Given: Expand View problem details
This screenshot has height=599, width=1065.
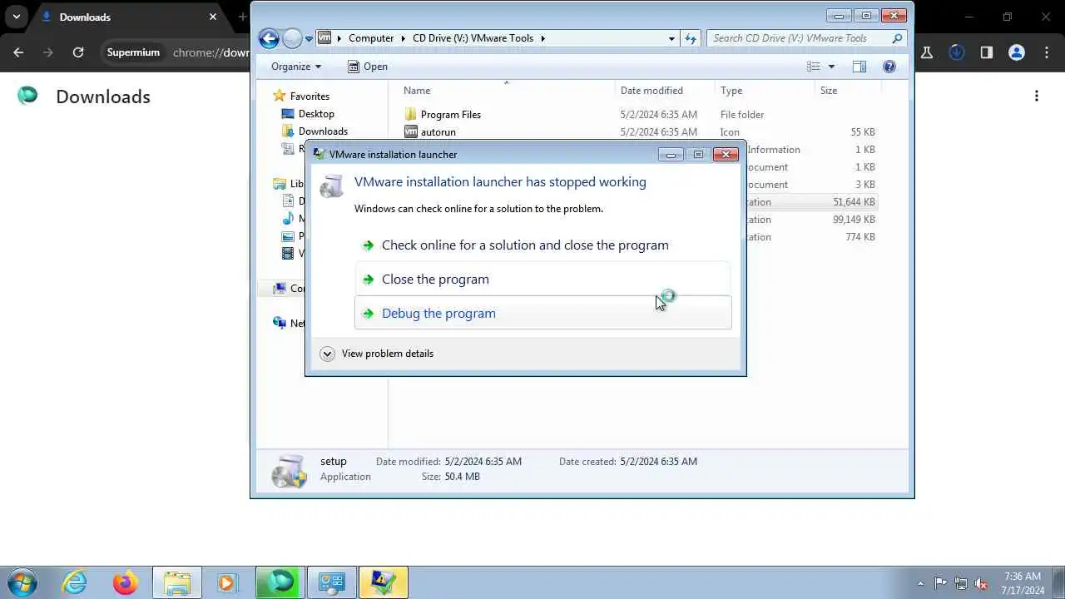Looking at the screenshot, I should (377, 354).
